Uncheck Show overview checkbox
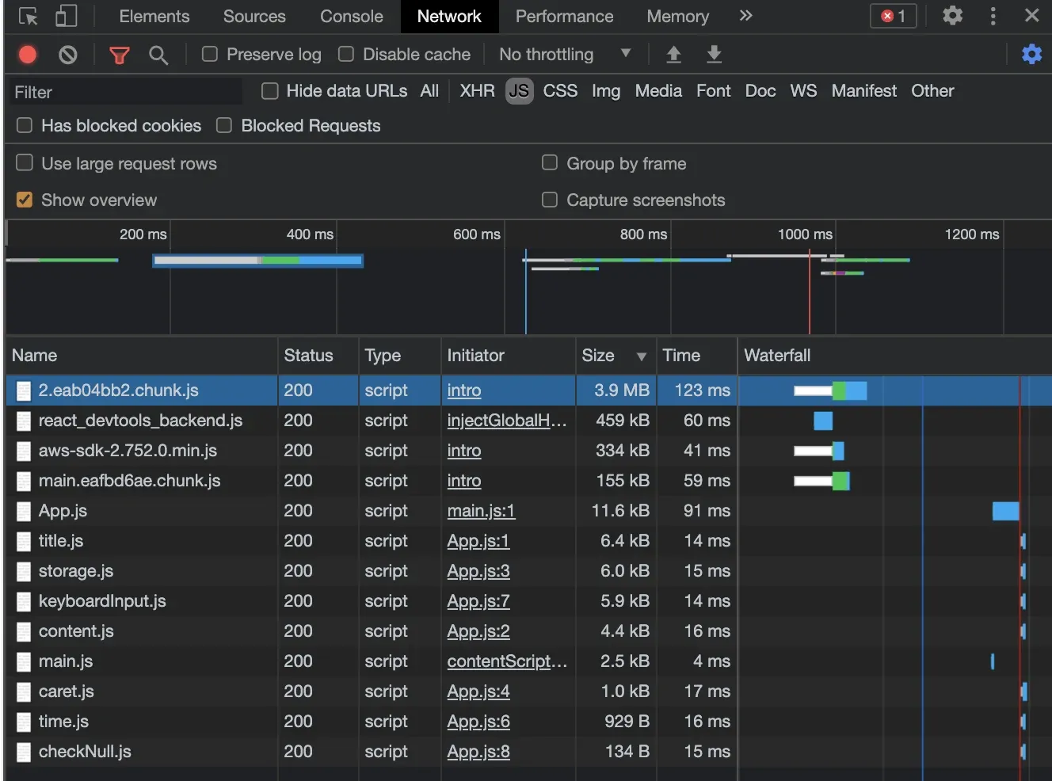Screen dimensions: 1052x781 [x=25, y=200]
